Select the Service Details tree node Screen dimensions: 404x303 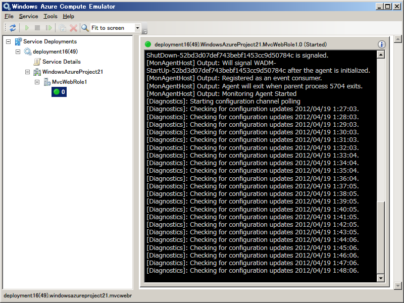tap(61, 62)
